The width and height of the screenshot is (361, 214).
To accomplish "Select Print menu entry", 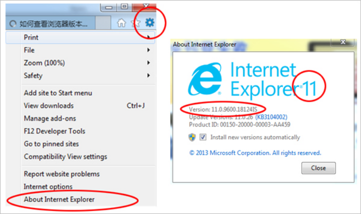I will point(80,38).
